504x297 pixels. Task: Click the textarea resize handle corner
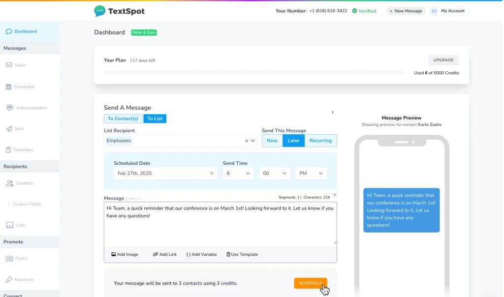click(335, 242)
